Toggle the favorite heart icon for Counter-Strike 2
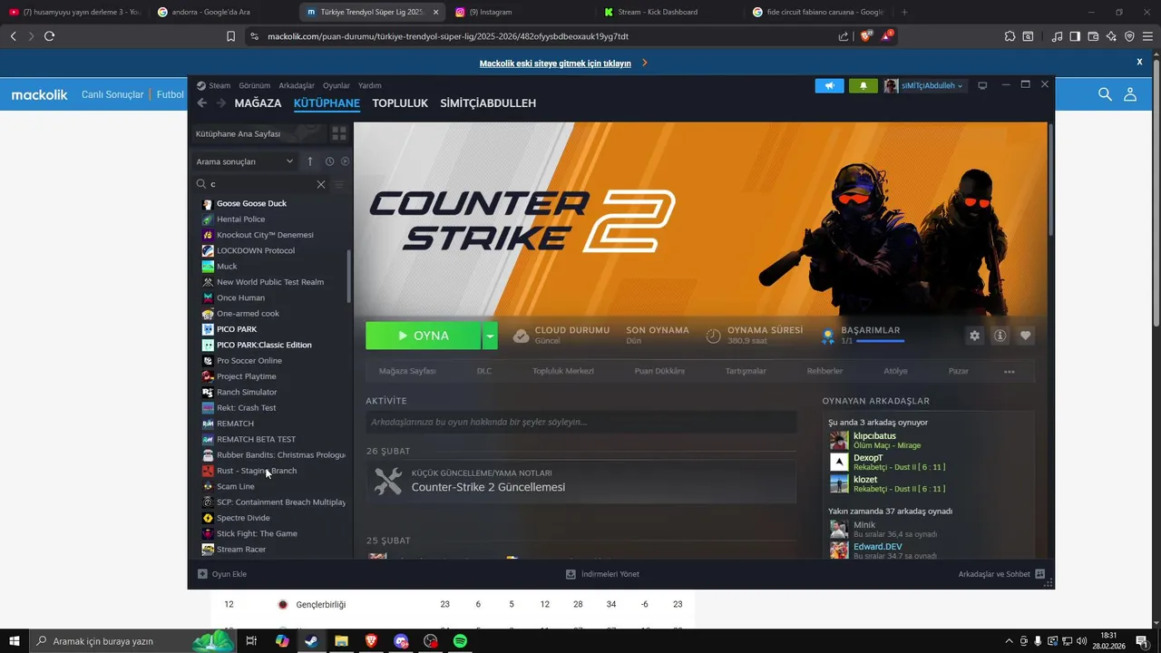 pos(1025,336)
